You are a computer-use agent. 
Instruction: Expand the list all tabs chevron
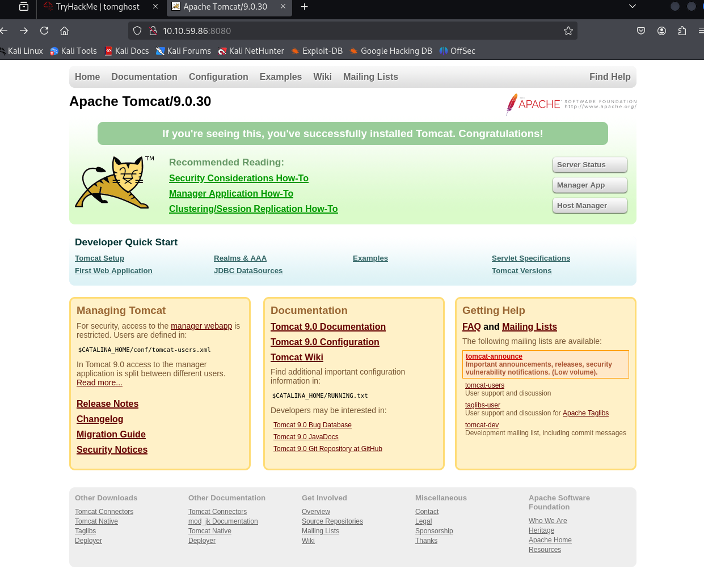633,6
